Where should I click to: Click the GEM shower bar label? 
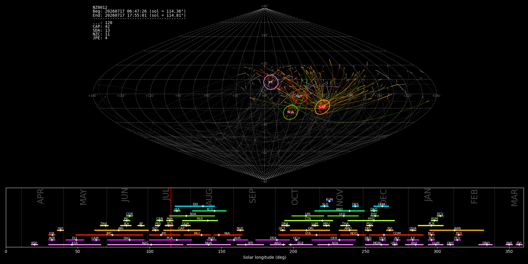[381, 204]
